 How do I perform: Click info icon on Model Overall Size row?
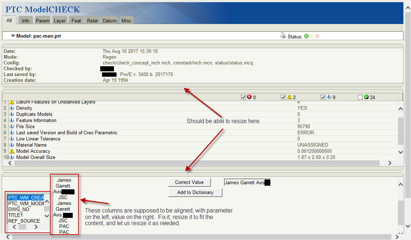point(12,157)
